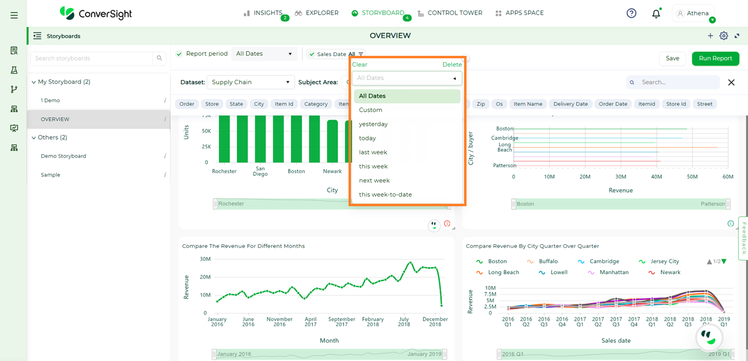Click the Sales Date filter icon
Screen dimensions: 748x361
click(361, 54)
